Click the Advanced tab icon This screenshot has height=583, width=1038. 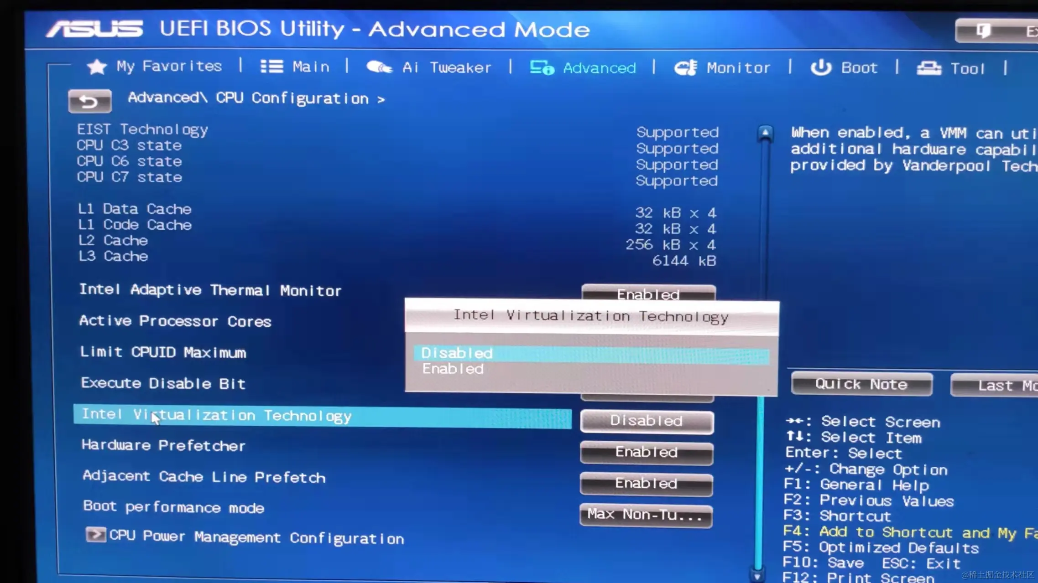point(542,68)
